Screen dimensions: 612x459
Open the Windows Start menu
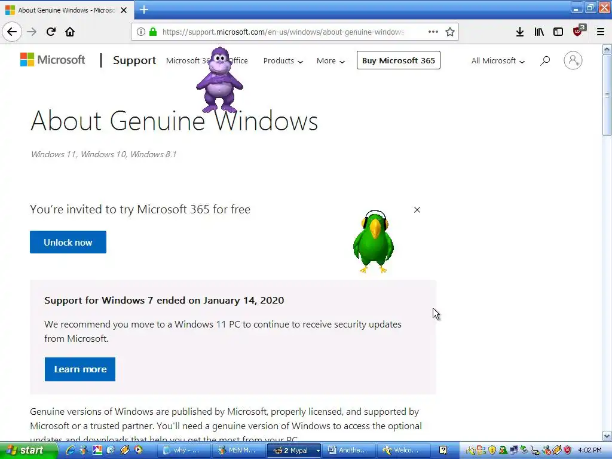click(x=28, y=451)
